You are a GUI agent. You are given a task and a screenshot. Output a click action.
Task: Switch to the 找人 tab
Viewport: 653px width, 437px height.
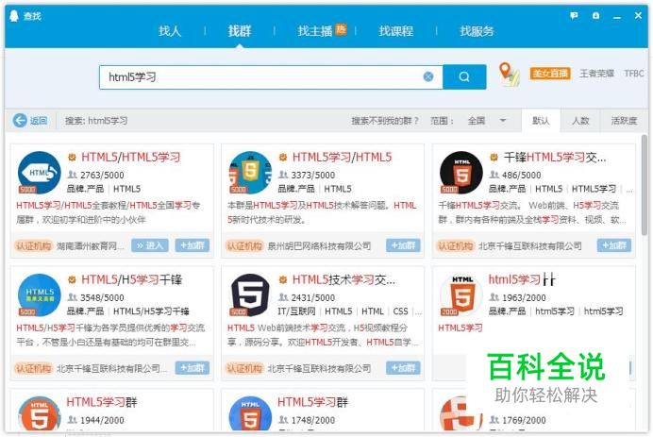(x=170, y=31)
